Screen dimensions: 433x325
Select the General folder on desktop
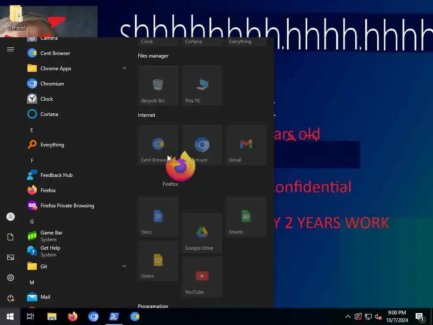[x=16, y=18]
